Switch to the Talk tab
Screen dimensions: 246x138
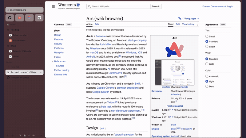point(97,24)
